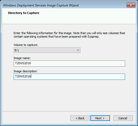
Task: Click the Sysprep instruction paragraph
Action: tap(69, 35)
